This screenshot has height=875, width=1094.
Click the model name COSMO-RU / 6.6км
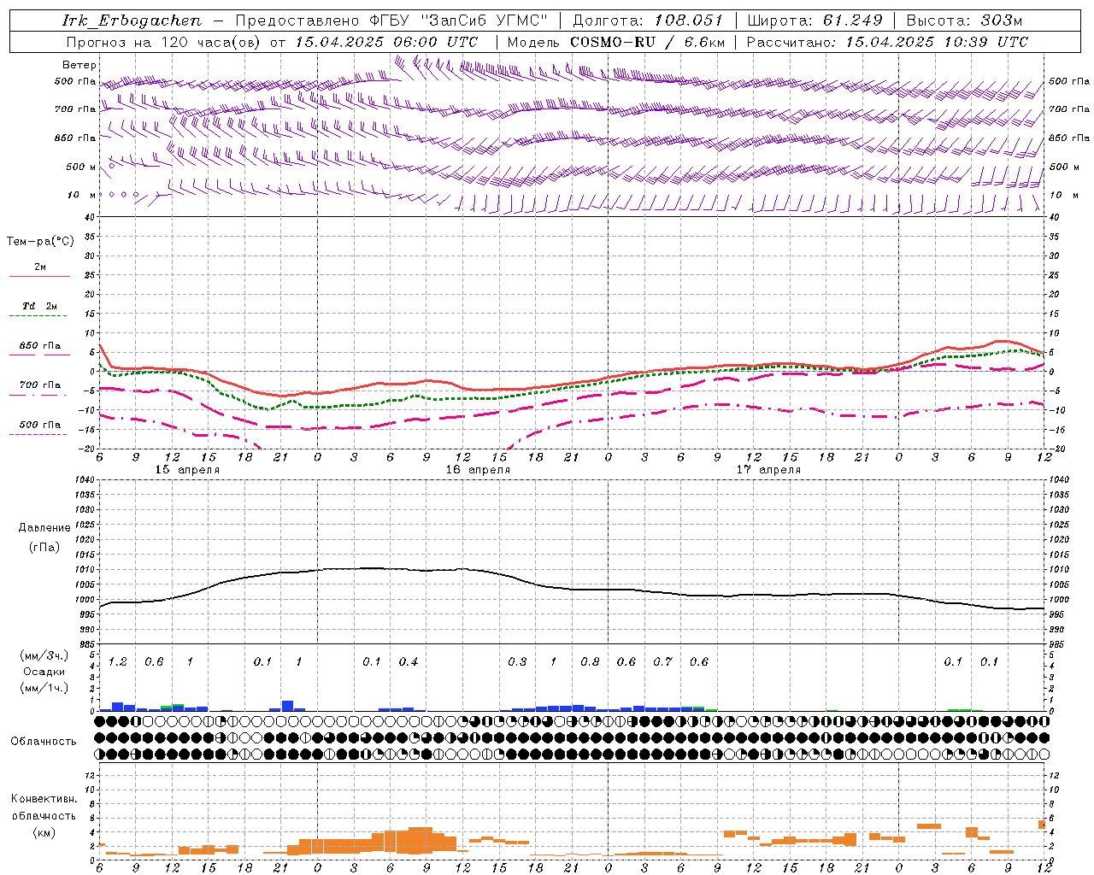pos(648,42)
